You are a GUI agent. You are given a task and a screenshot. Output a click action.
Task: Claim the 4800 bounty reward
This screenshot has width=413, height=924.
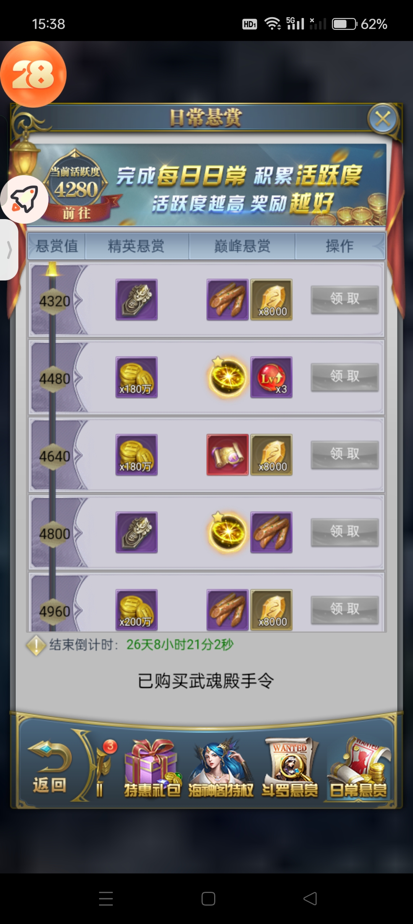click(345, 532)
